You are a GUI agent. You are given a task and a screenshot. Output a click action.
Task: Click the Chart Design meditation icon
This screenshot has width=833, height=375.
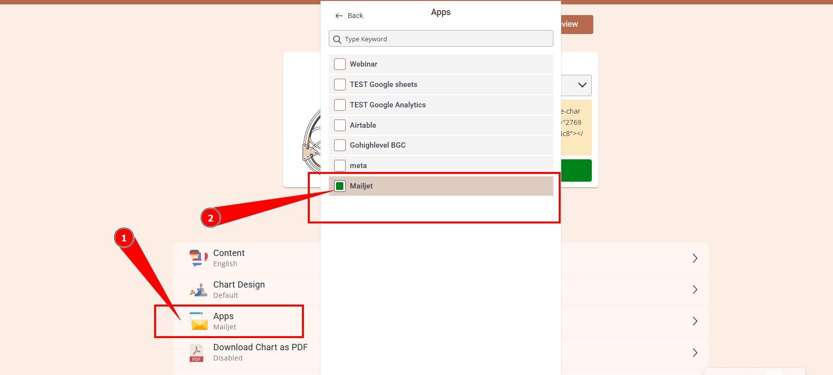click(x=198, y=290)
